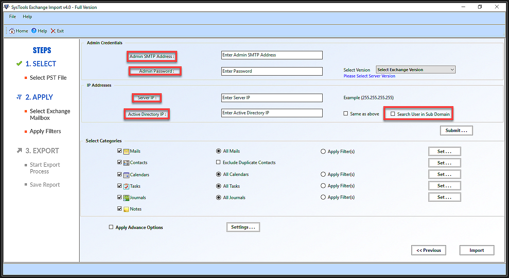Image resolution: width=509 pixels, height=278 pixels.
Task: Select the All Calendars radio button
Action: coord(218,174)
